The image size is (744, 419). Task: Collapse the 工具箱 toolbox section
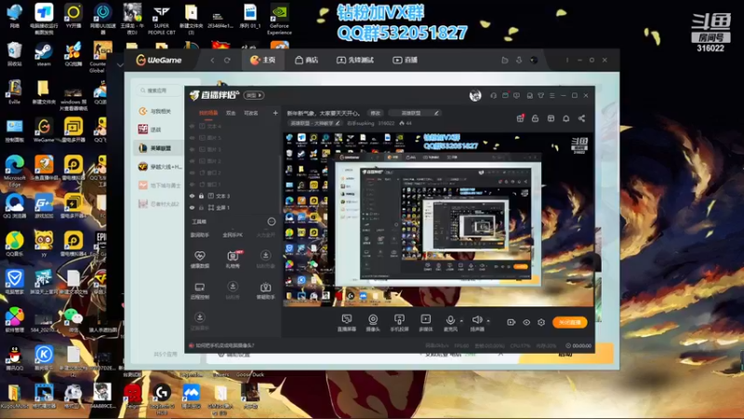272,222
